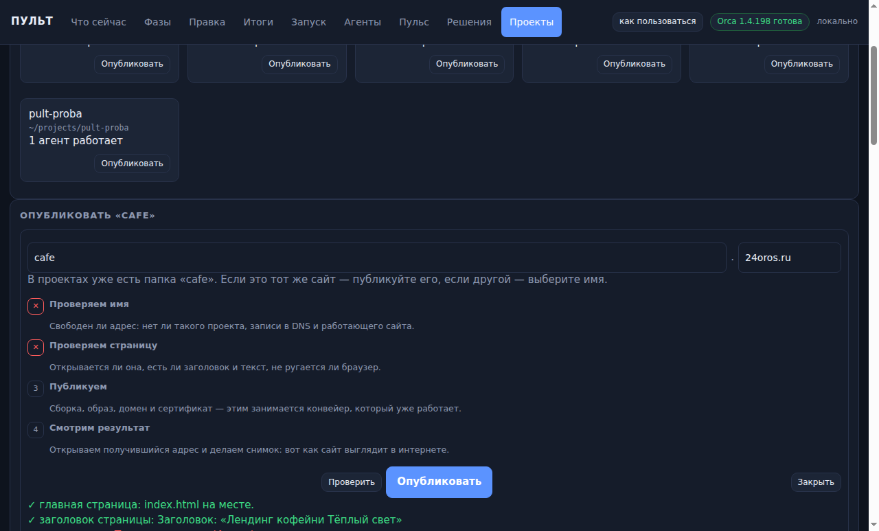Click the ПУЛЬТ logo in the header

point(32,21)
